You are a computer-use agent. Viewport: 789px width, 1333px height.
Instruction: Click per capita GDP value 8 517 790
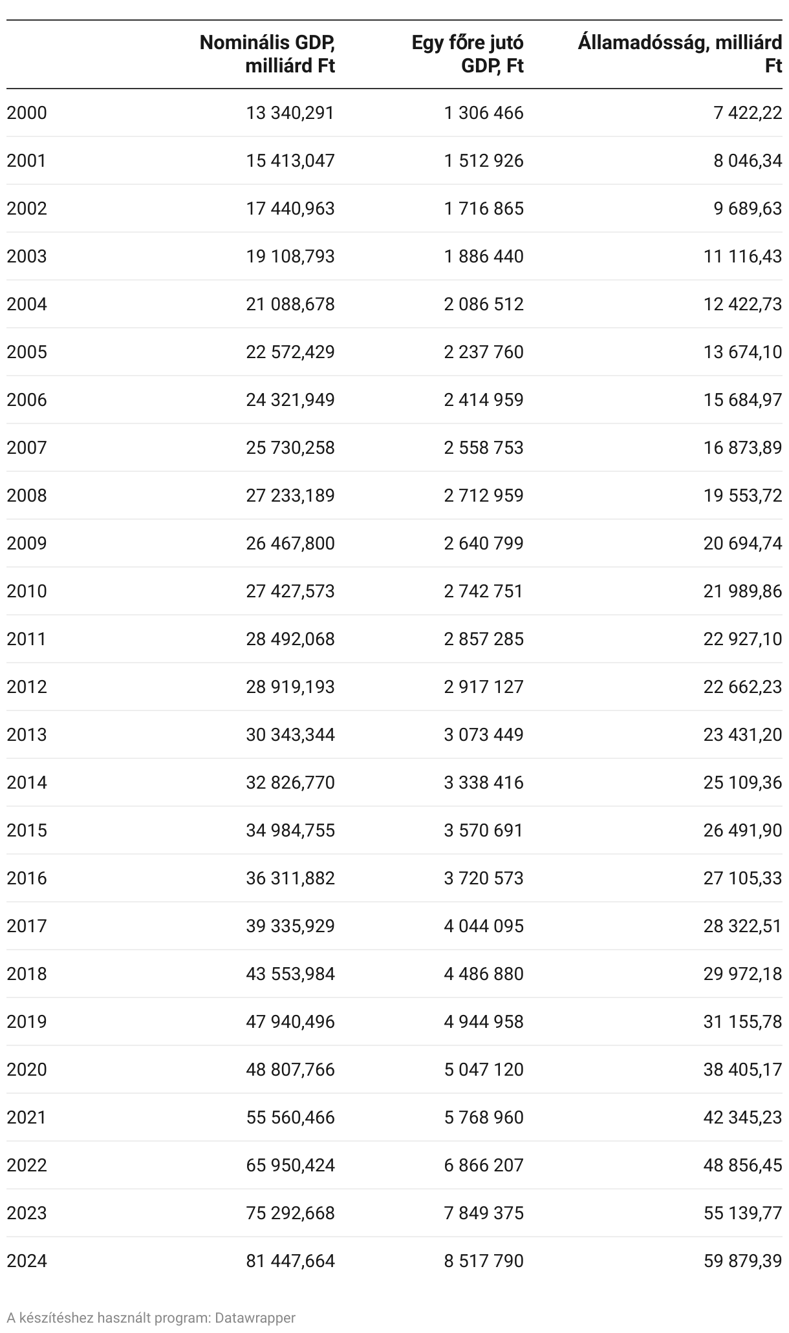tap(484, 1261)
